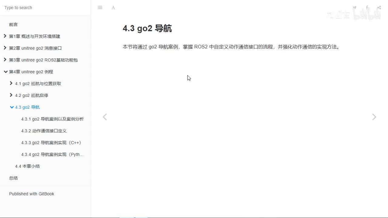Image resolution: width=388 pixels, height=218 pixels.
Task: Open the share options icon
Action: point(379,8)
